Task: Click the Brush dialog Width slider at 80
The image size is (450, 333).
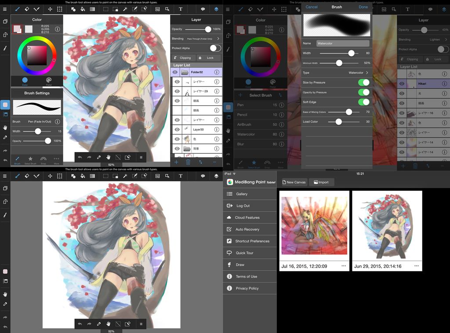Action: click(x=351, y=53)
